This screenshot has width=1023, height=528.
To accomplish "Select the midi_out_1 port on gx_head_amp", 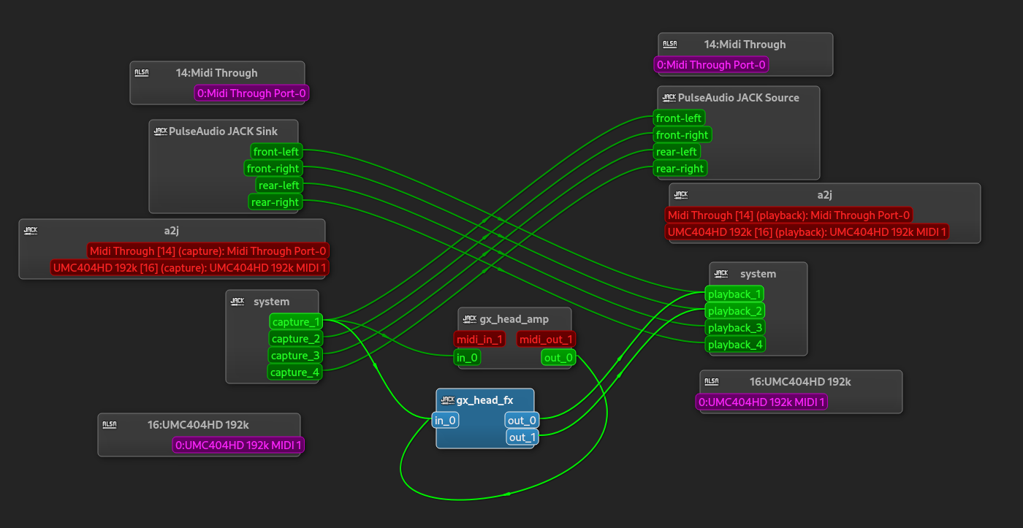I will [x=547, y=339].
